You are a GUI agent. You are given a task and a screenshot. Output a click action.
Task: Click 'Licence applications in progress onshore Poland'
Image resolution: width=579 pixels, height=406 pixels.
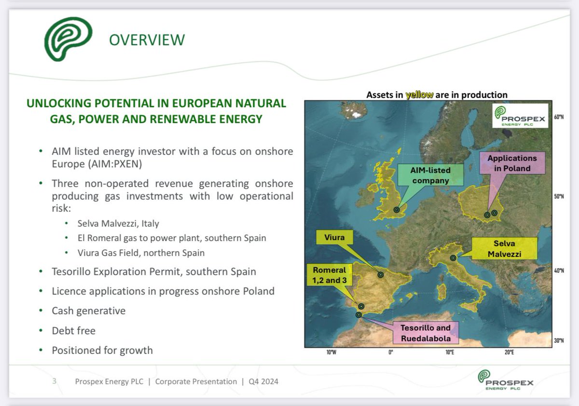click(x=163, y=291)
